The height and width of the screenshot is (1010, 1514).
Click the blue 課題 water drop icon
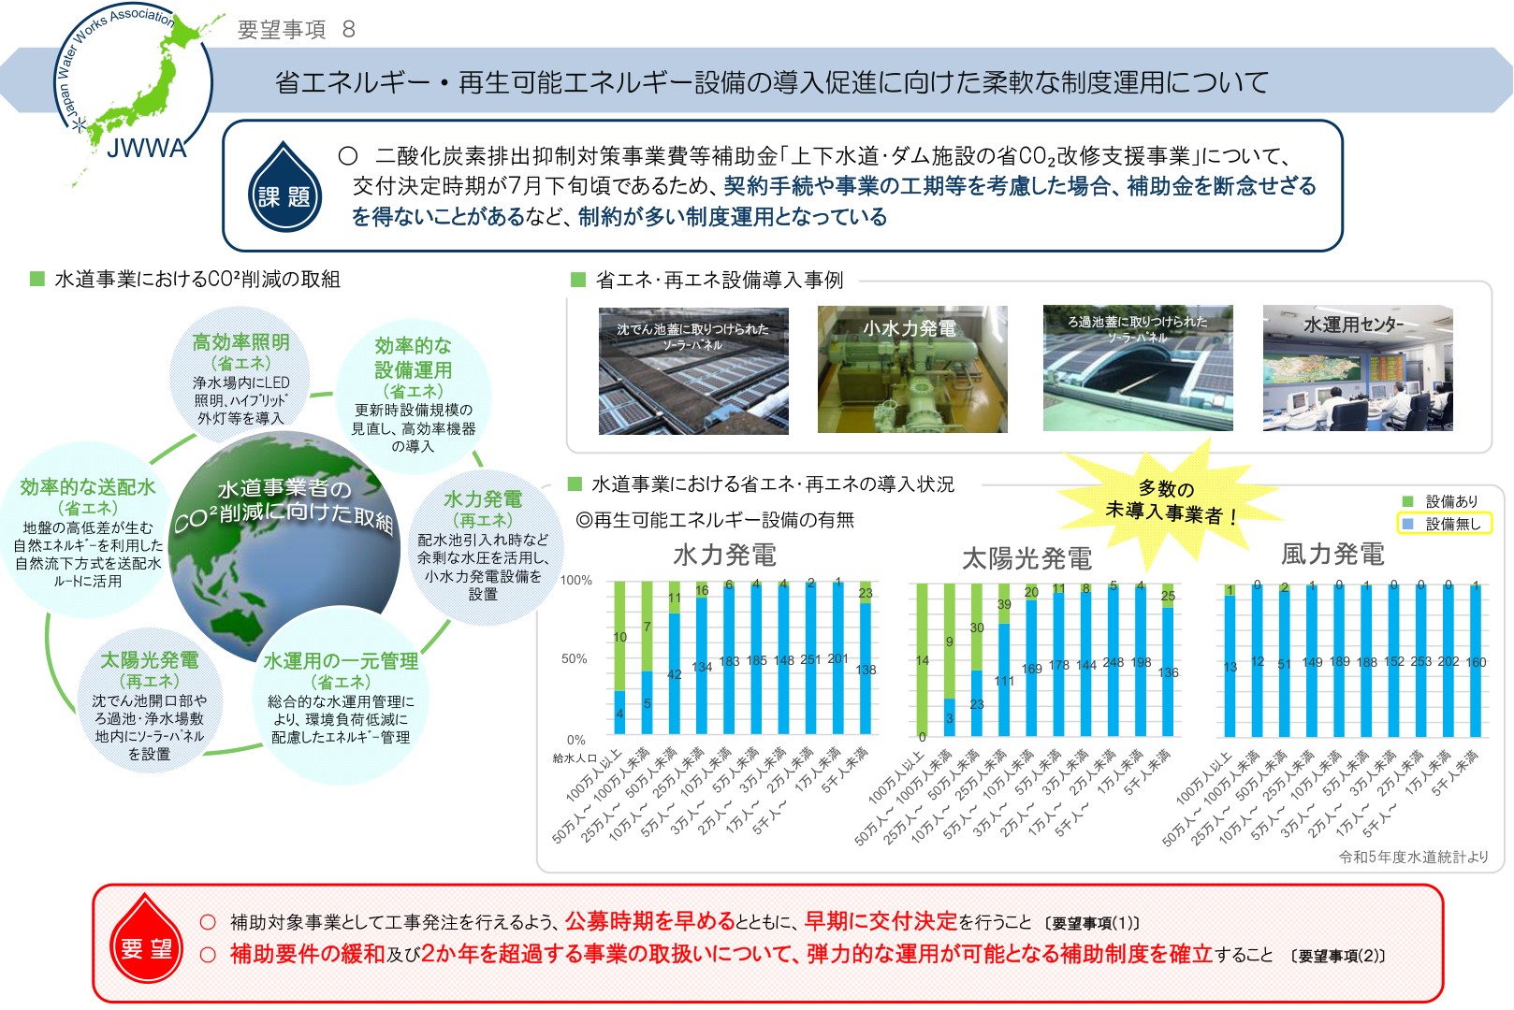point(284,189)
